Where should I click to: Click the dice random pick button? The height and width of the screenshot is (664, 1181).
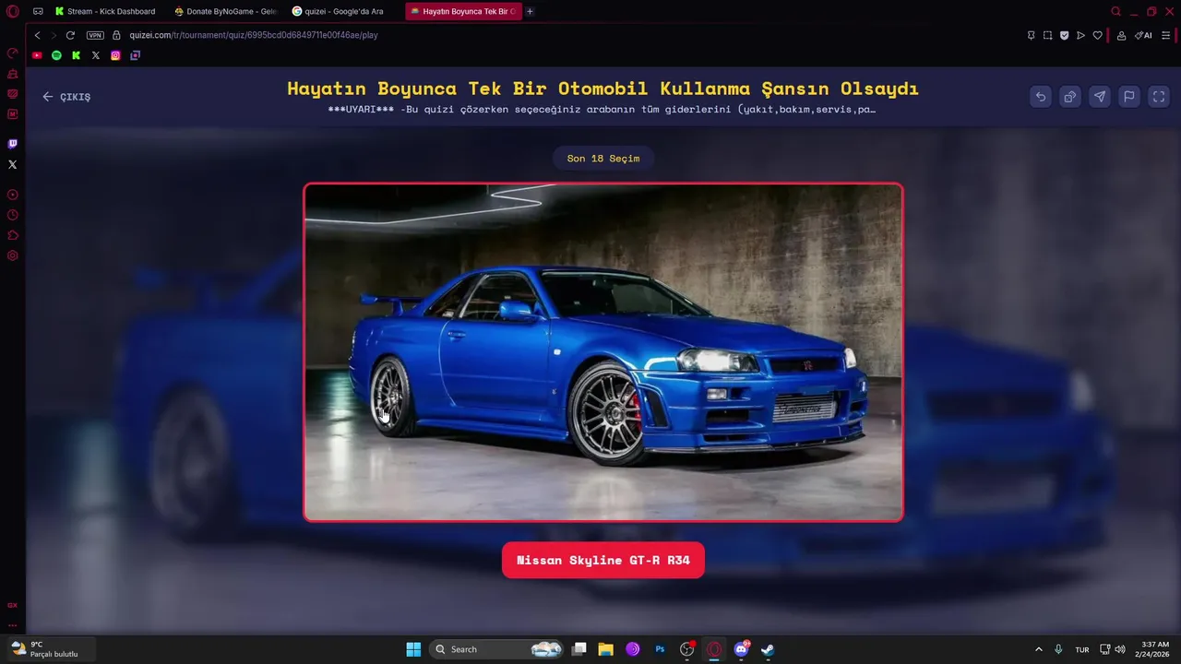[1070, 96]
